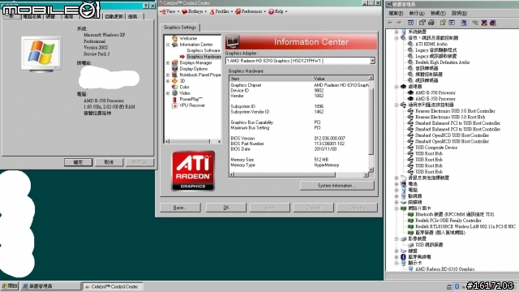Click the ? help button in System Properties title bar

[146, 6]
